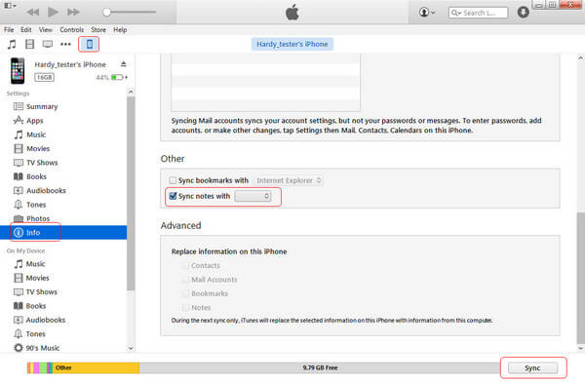
Task: Click the Hardy_tester's iPhone title button
Action: pos(292,44)
